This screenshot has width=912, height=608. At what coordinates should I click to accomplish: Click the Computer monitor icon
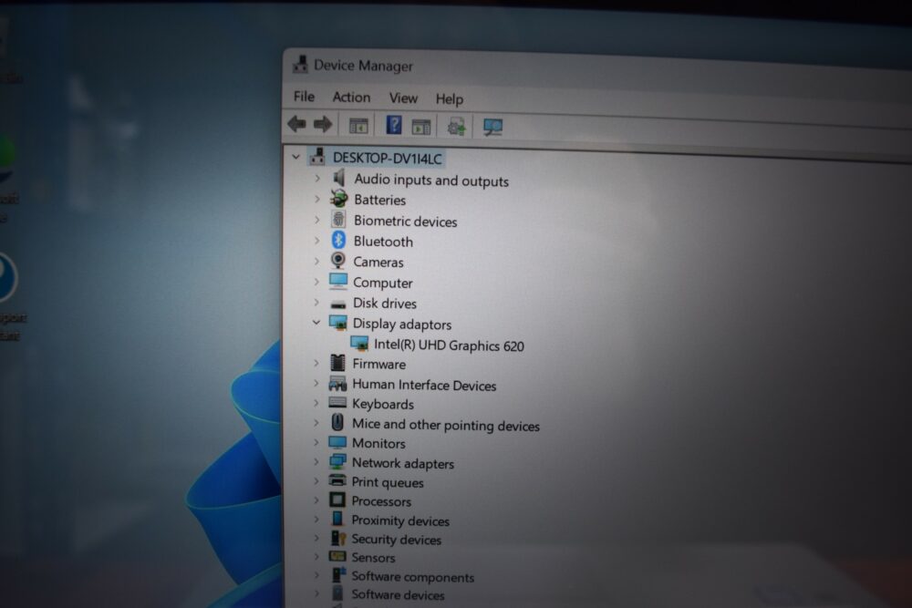pos(338,282)
